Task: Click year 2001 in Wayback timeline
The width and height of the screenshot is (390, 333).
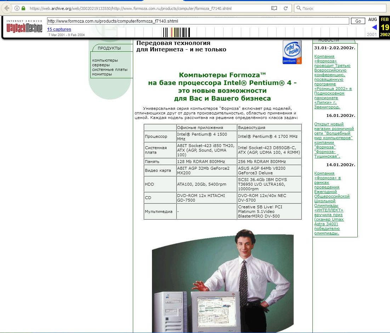Action: [372, 35]
